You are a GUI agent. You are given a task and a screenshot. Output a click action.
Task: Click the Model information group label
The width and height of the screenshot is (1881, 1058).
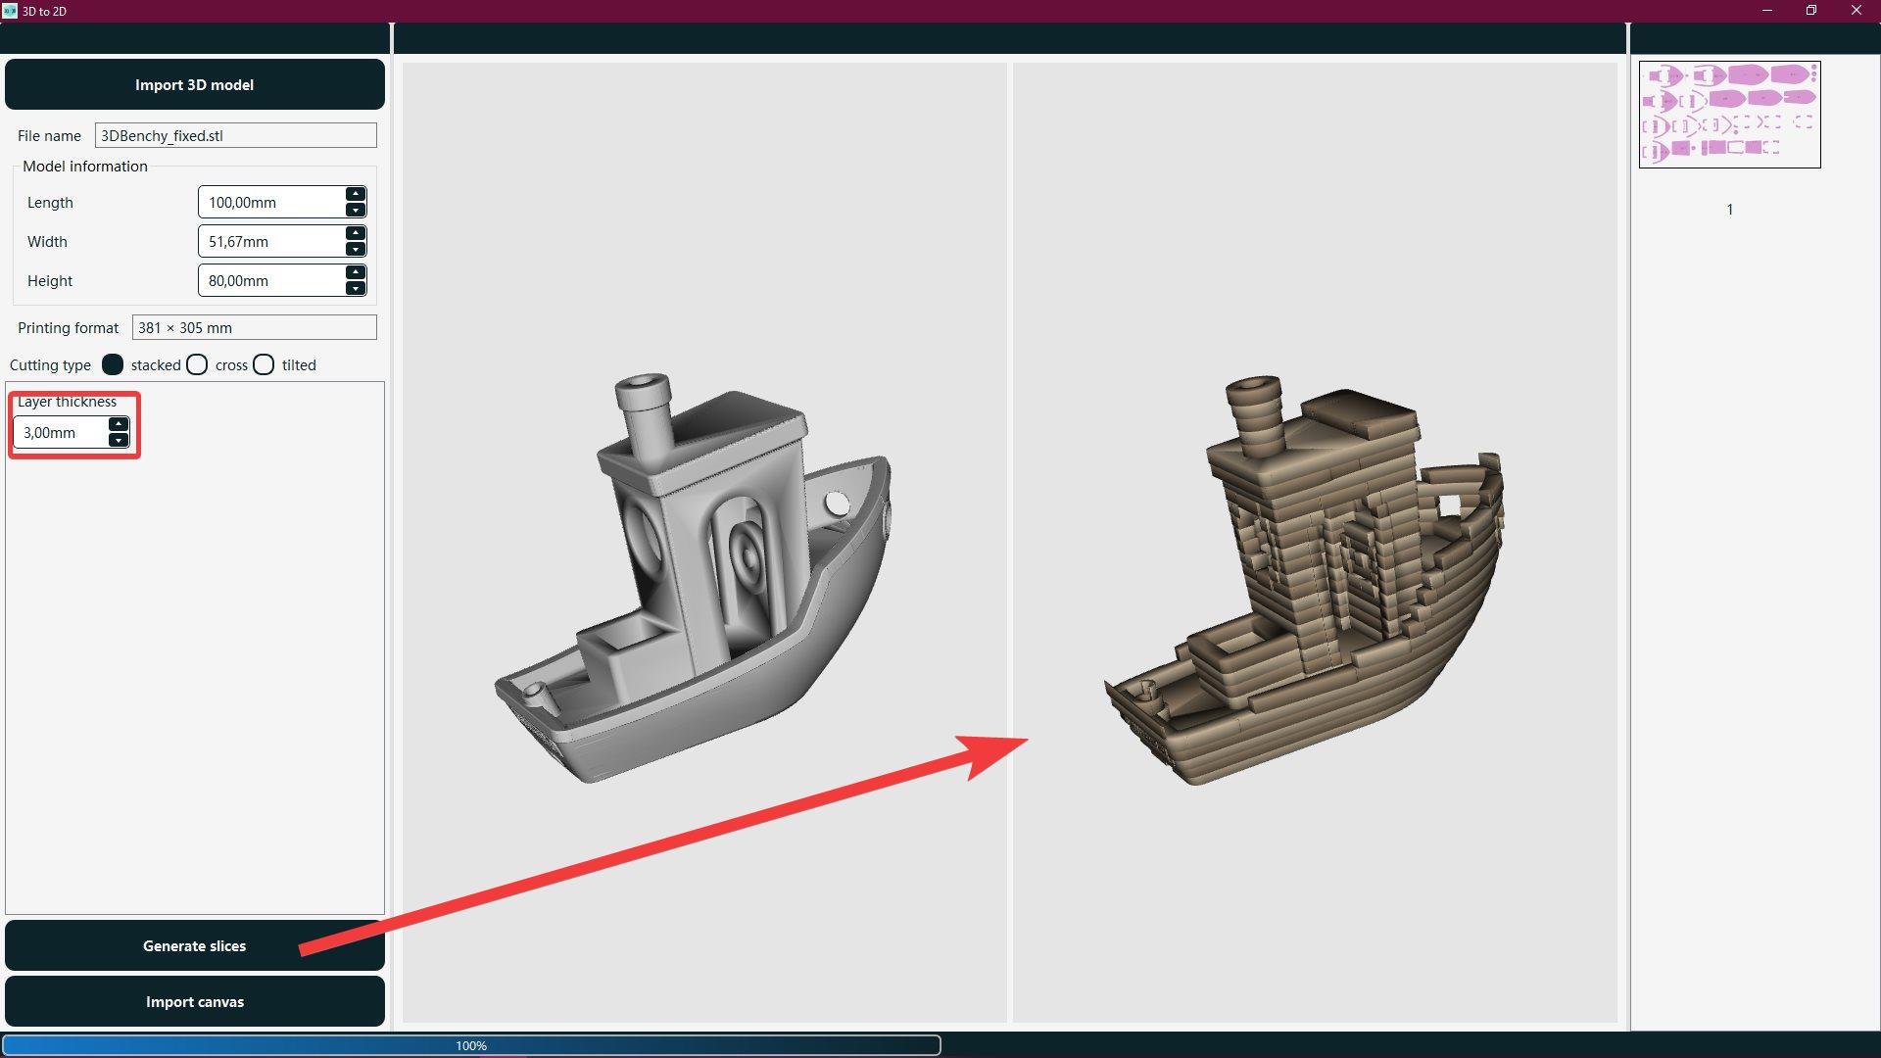85,167
